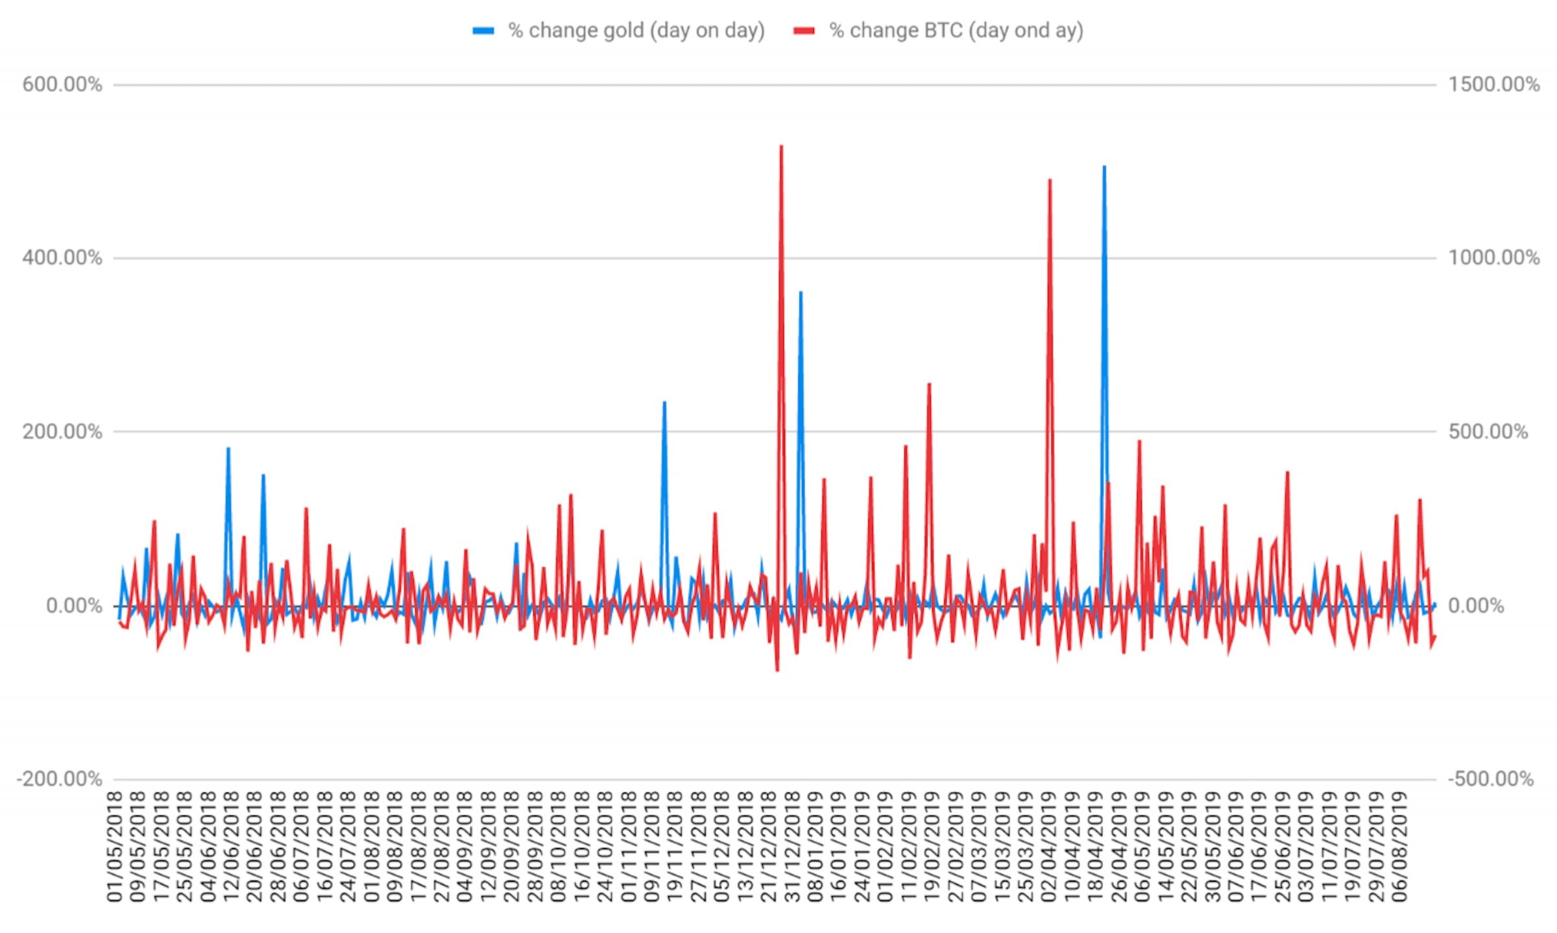Click the 500.00% right axis label
Viewport: 1557px width, 933px height.
tap(1488, 431)
